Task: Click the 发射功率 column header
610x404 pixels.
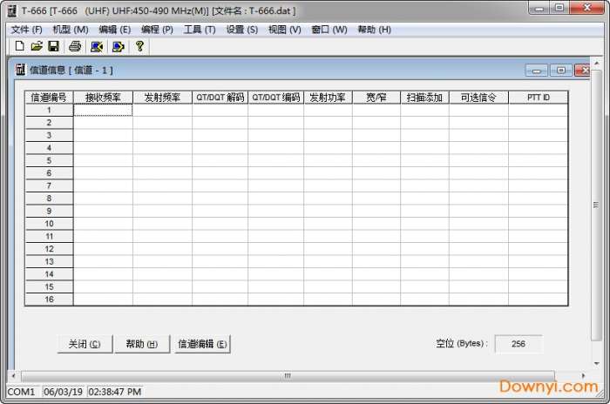Action: tap(328, 98)
